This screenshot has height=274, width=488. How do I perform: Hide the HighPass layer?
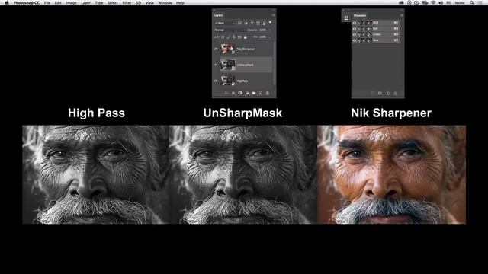[x=216, y=81]
